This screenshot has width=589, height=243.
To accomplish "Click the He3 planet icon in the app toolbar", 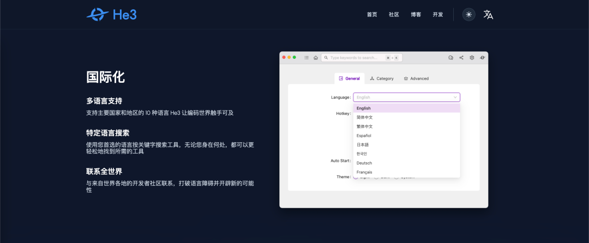I will coord(482,58).
